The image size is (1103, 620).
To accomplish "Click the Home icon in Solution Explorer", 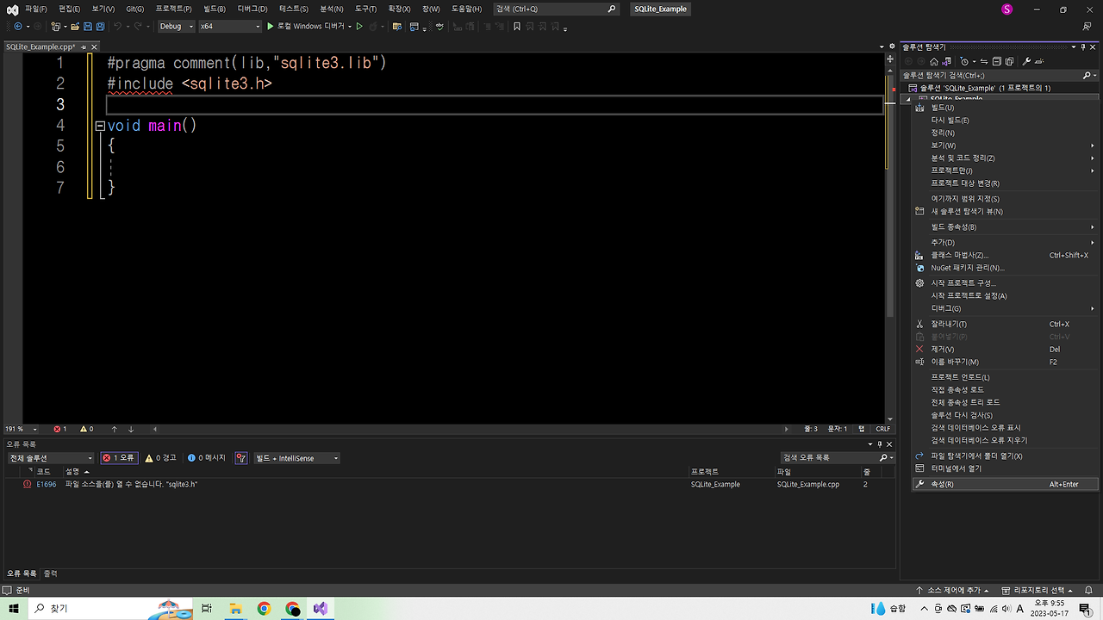I will point(935,61).
